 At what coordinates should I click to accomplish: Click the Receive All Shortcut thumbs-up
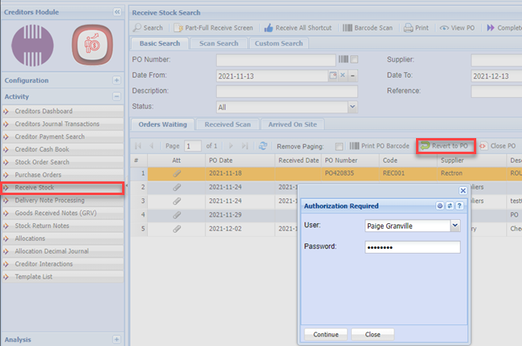(x=267, y=27)
